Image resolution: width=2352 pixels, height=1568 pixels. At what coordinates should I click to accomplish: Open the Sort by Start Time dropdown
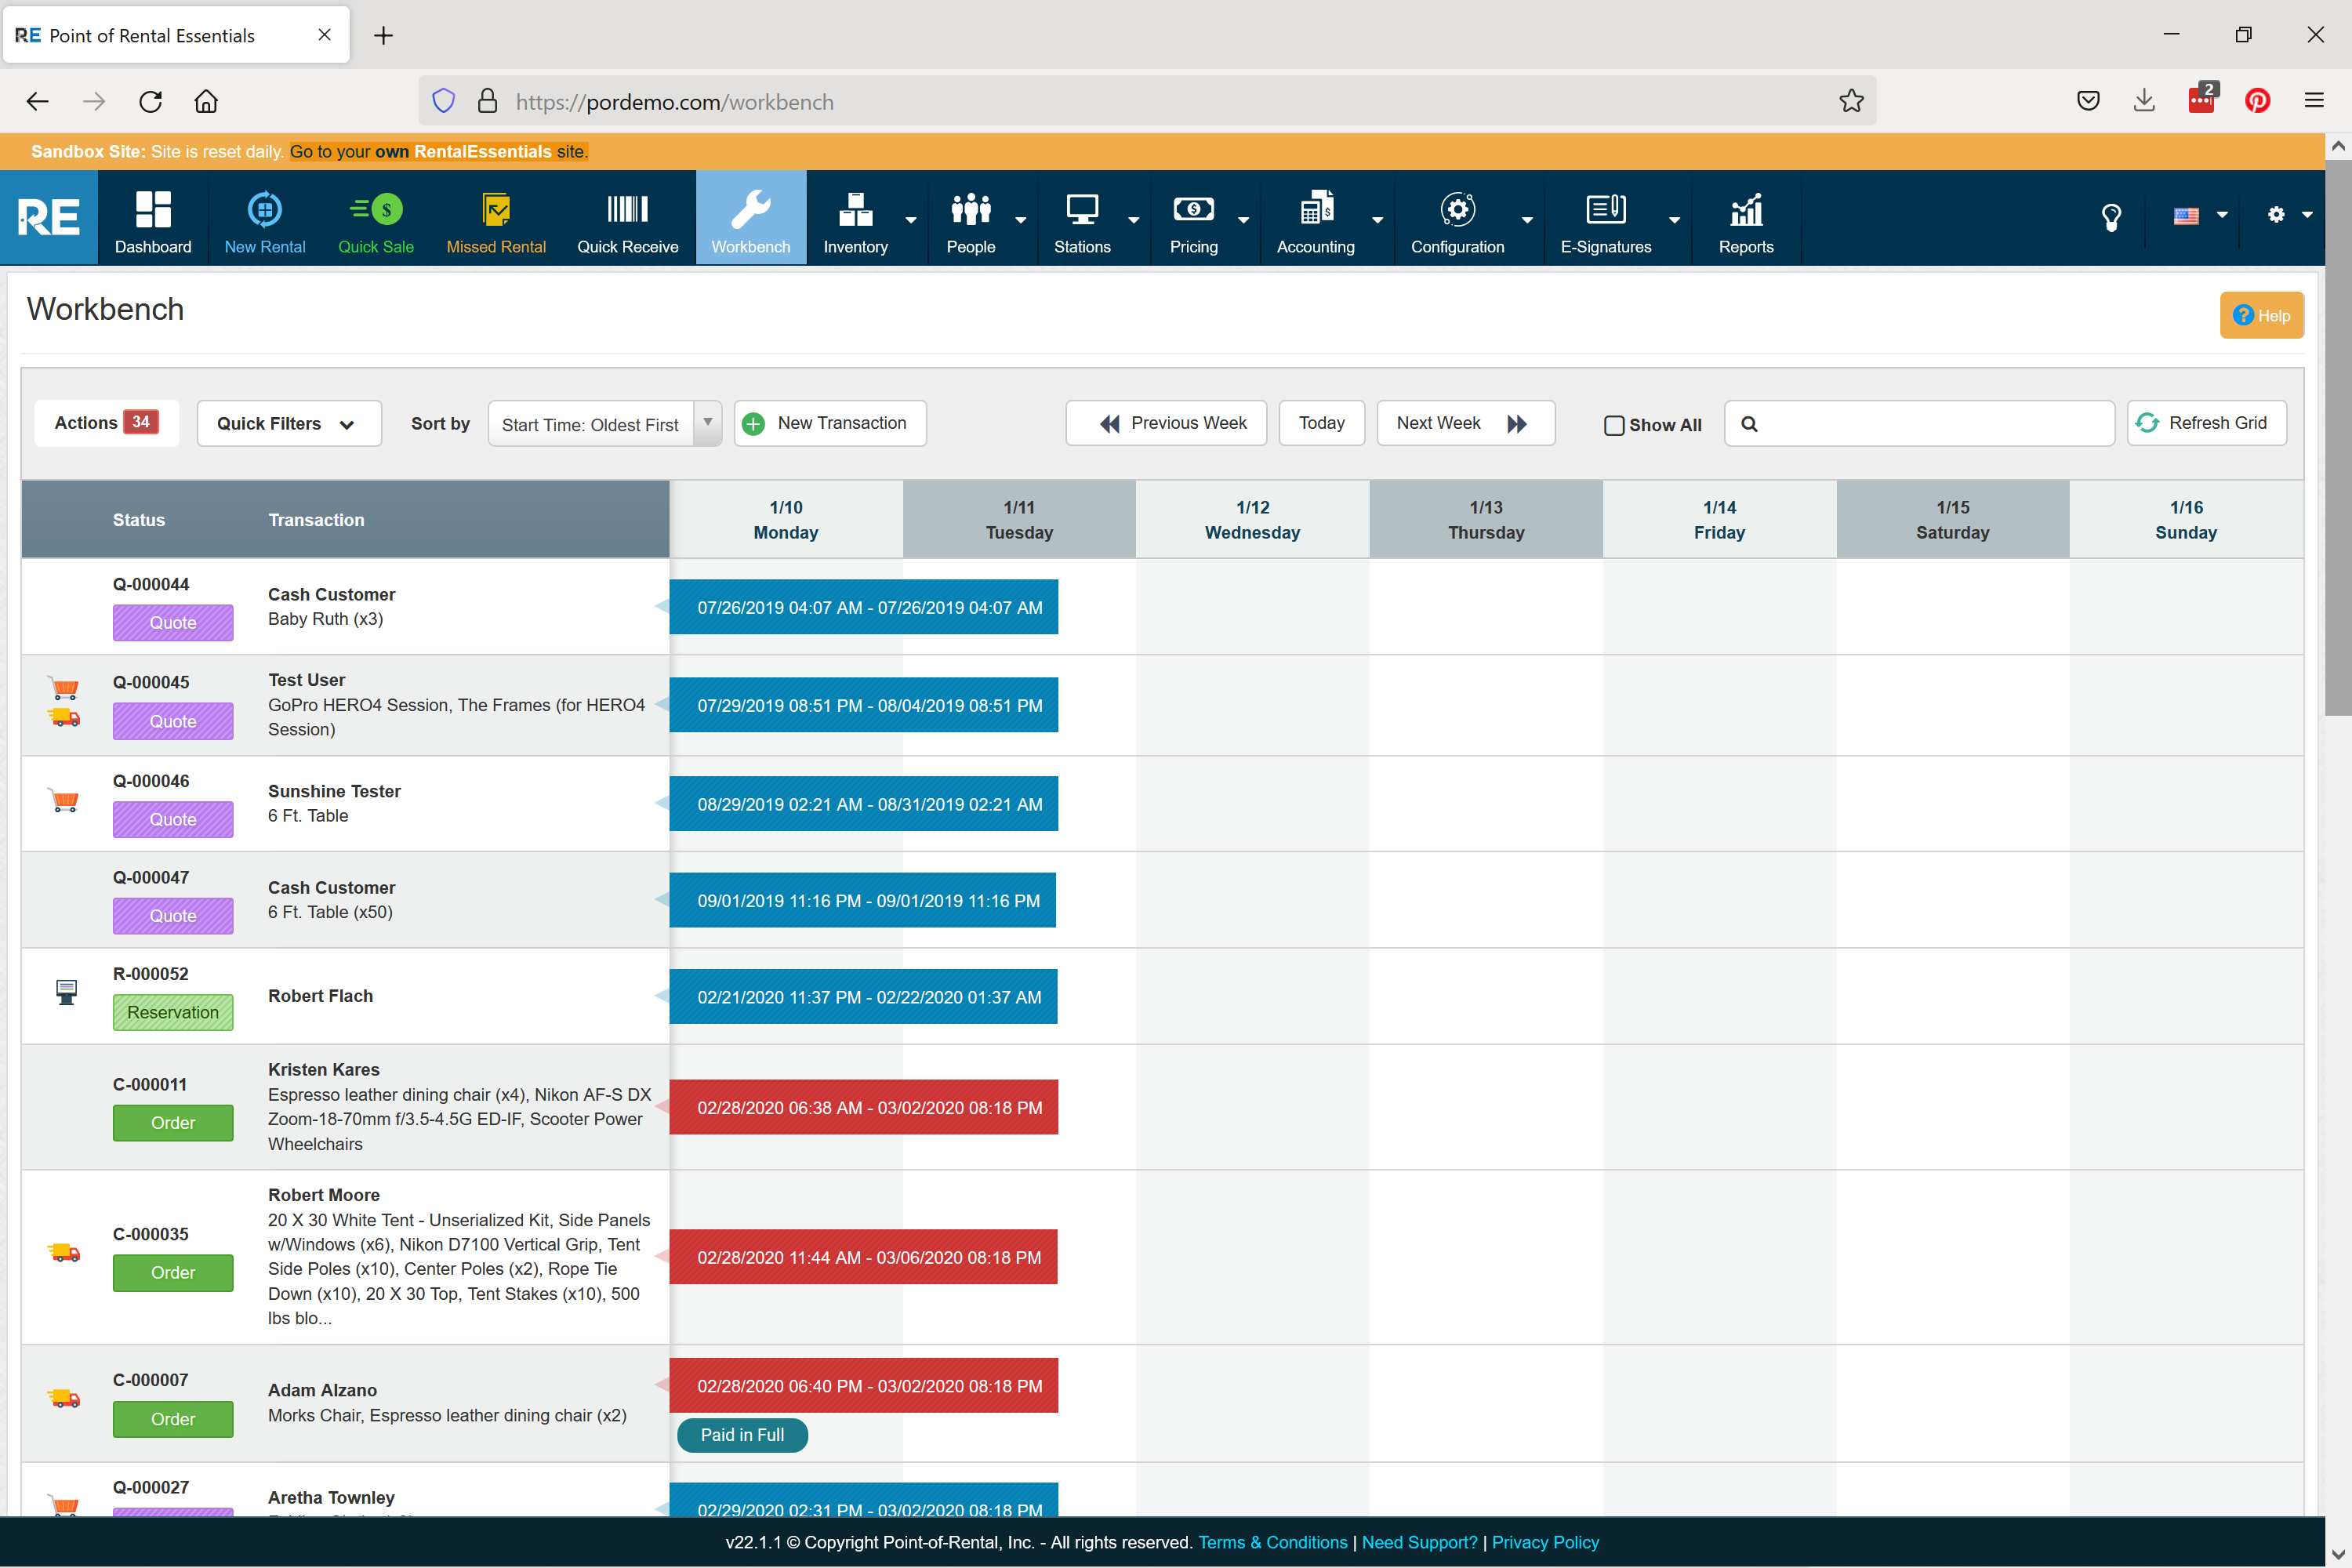[604, 424]
